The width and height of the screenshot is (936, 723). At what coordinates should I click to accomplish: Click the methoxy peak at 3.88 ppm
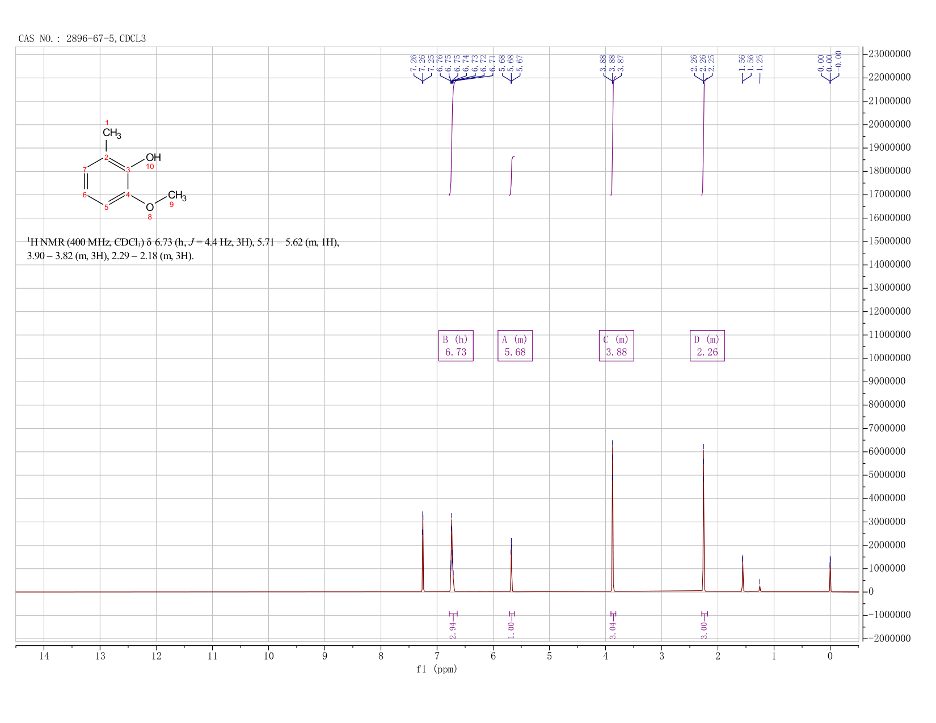[613, 516]
